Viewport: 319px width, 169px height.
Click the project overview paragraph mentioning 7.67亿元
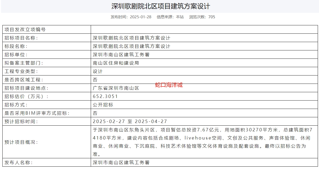203,142
